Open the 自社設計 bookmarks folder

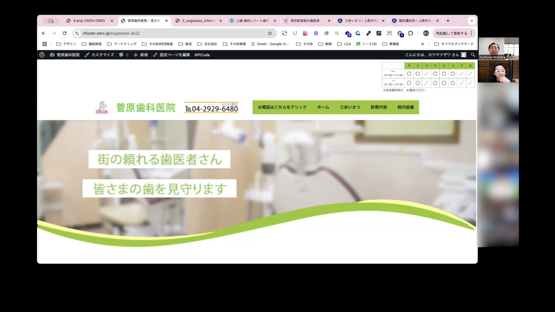pyautogui.click(x=207, y=44)
